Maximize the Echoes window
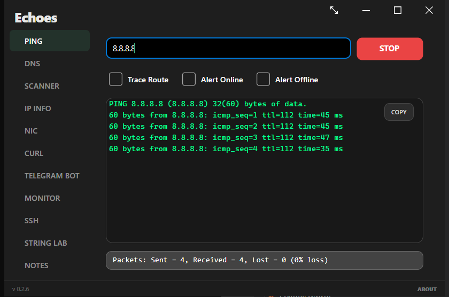 tap(398, 10)
